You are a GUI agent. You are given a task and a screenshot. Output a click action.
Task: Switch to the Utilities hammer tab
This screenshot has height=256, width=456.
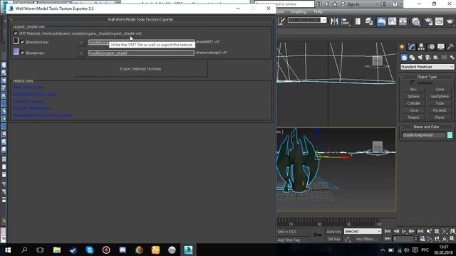(x=450, y=47)
